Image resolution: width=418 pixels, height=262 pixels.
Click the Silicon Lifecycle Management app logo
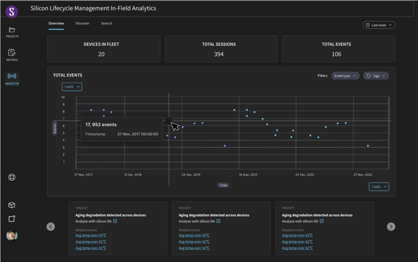pos(11,11)
